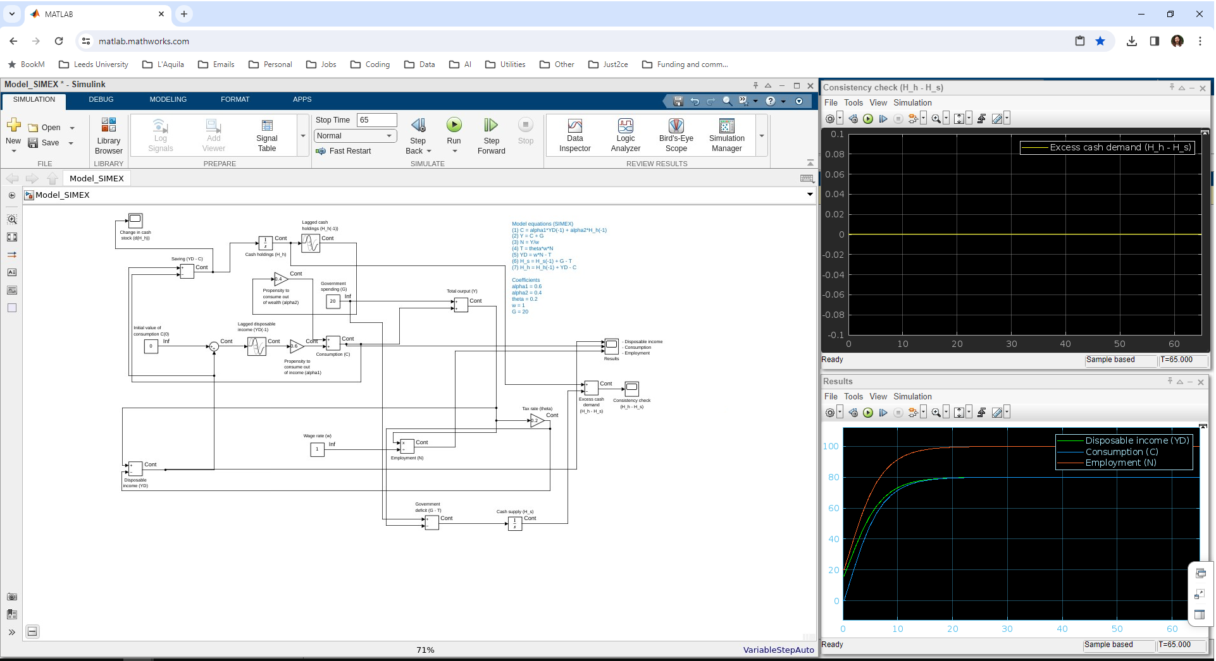Click the VariableStepAuto solver link

point(778,650)
